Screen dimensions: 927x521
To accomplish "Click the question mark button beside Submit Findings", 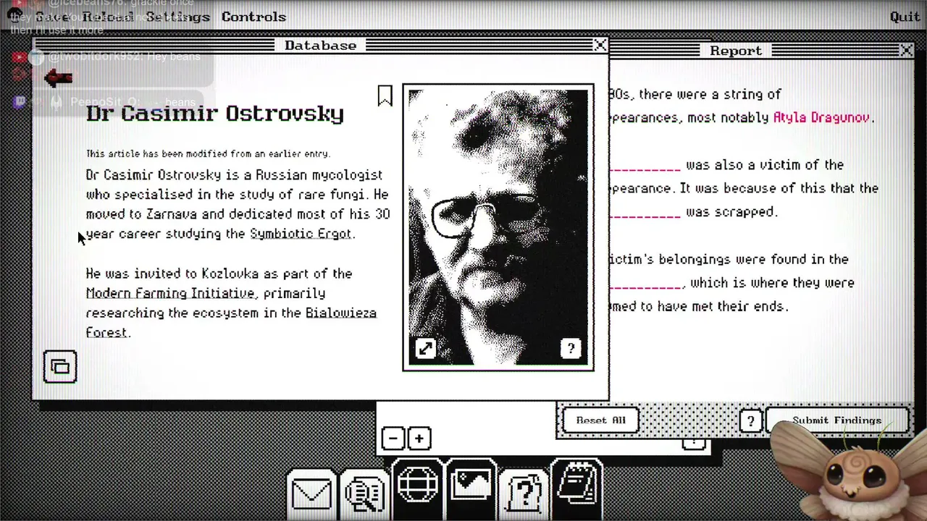I will [x=750, y=421].
